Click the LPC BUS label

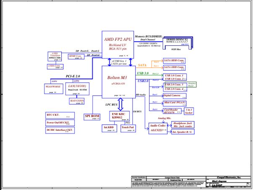111,105
